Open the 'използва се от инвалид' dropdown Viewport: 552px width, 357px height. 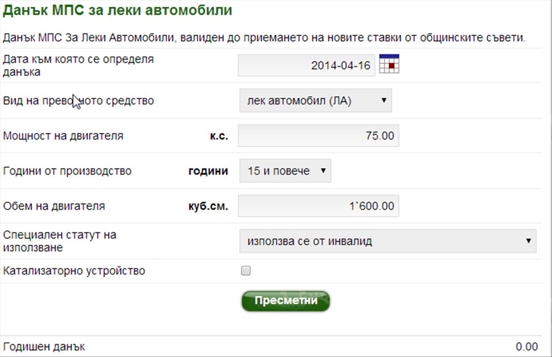click(x=388, y=241)
